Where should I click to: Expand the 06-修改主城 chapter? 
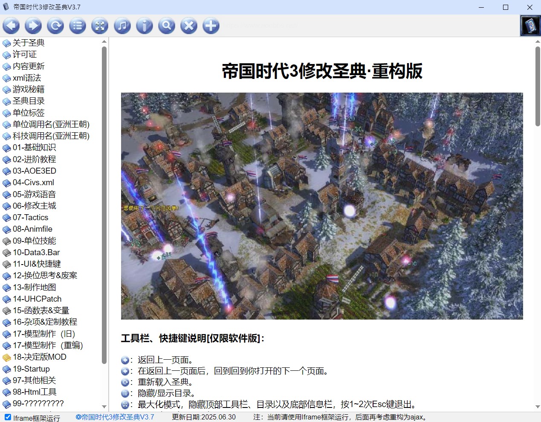[34, 206]
